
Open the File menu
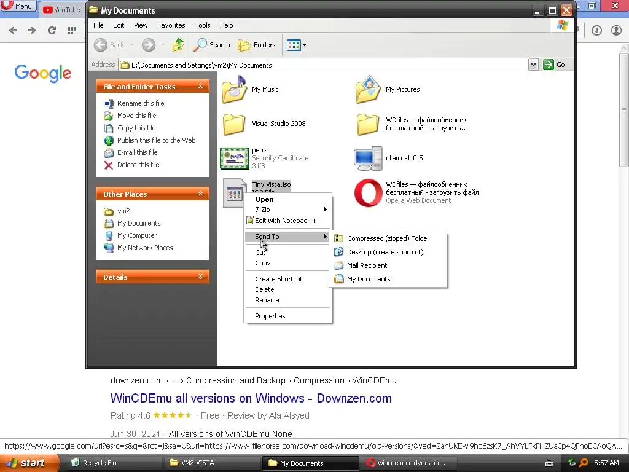98,25
